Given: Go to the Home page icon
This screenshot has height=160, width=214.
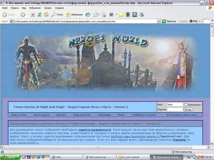Looking at the screenshot, I should point(46,15).
